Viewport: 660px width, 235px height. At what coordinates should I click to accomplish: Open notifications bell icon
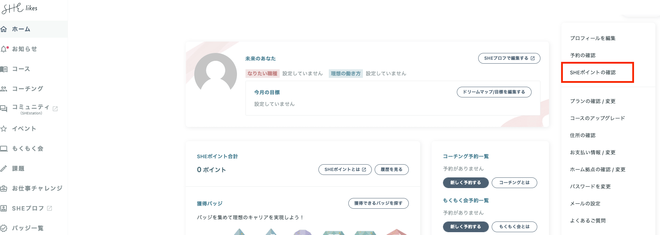4,49
